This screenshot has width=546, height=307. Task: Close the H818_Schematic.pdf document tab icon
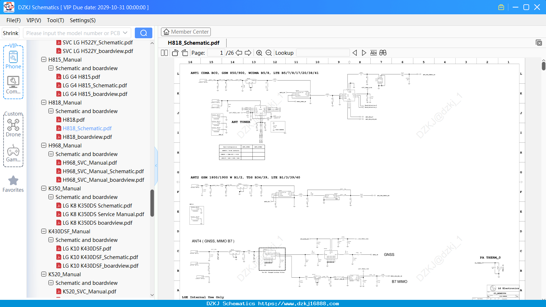(x=538, y=43)
